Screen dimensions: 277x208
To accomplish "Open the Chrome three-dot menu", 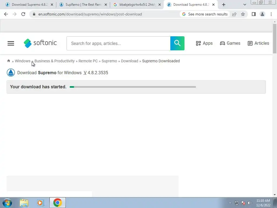I will click(271, 14).
